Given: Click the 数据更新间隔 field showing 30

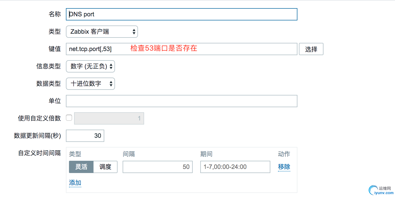Looking at the screenshot, I should pyautogui.click(x=85, y=136).
